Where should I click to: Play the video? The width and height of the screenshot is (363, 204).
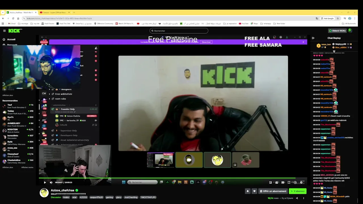45,182
